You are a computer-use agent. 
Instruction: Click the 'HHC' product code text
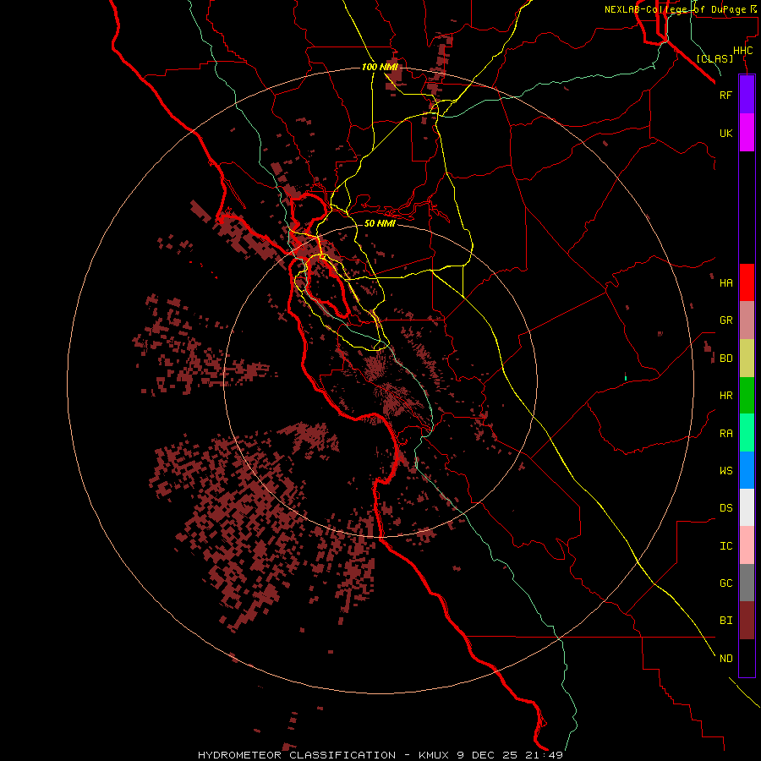tap(743, 51)
